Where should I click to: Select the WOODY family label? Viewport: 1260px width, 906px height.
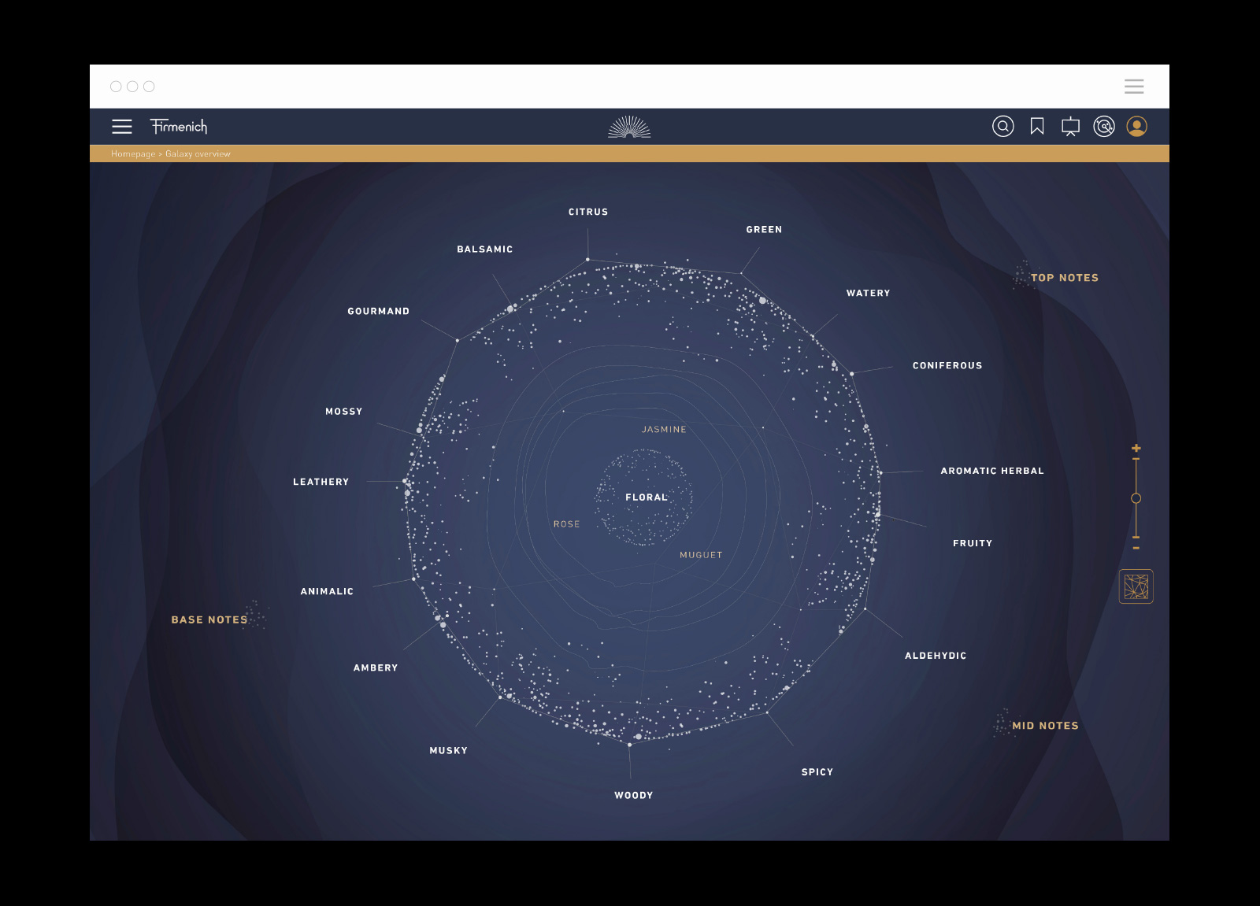click(634, 795)
